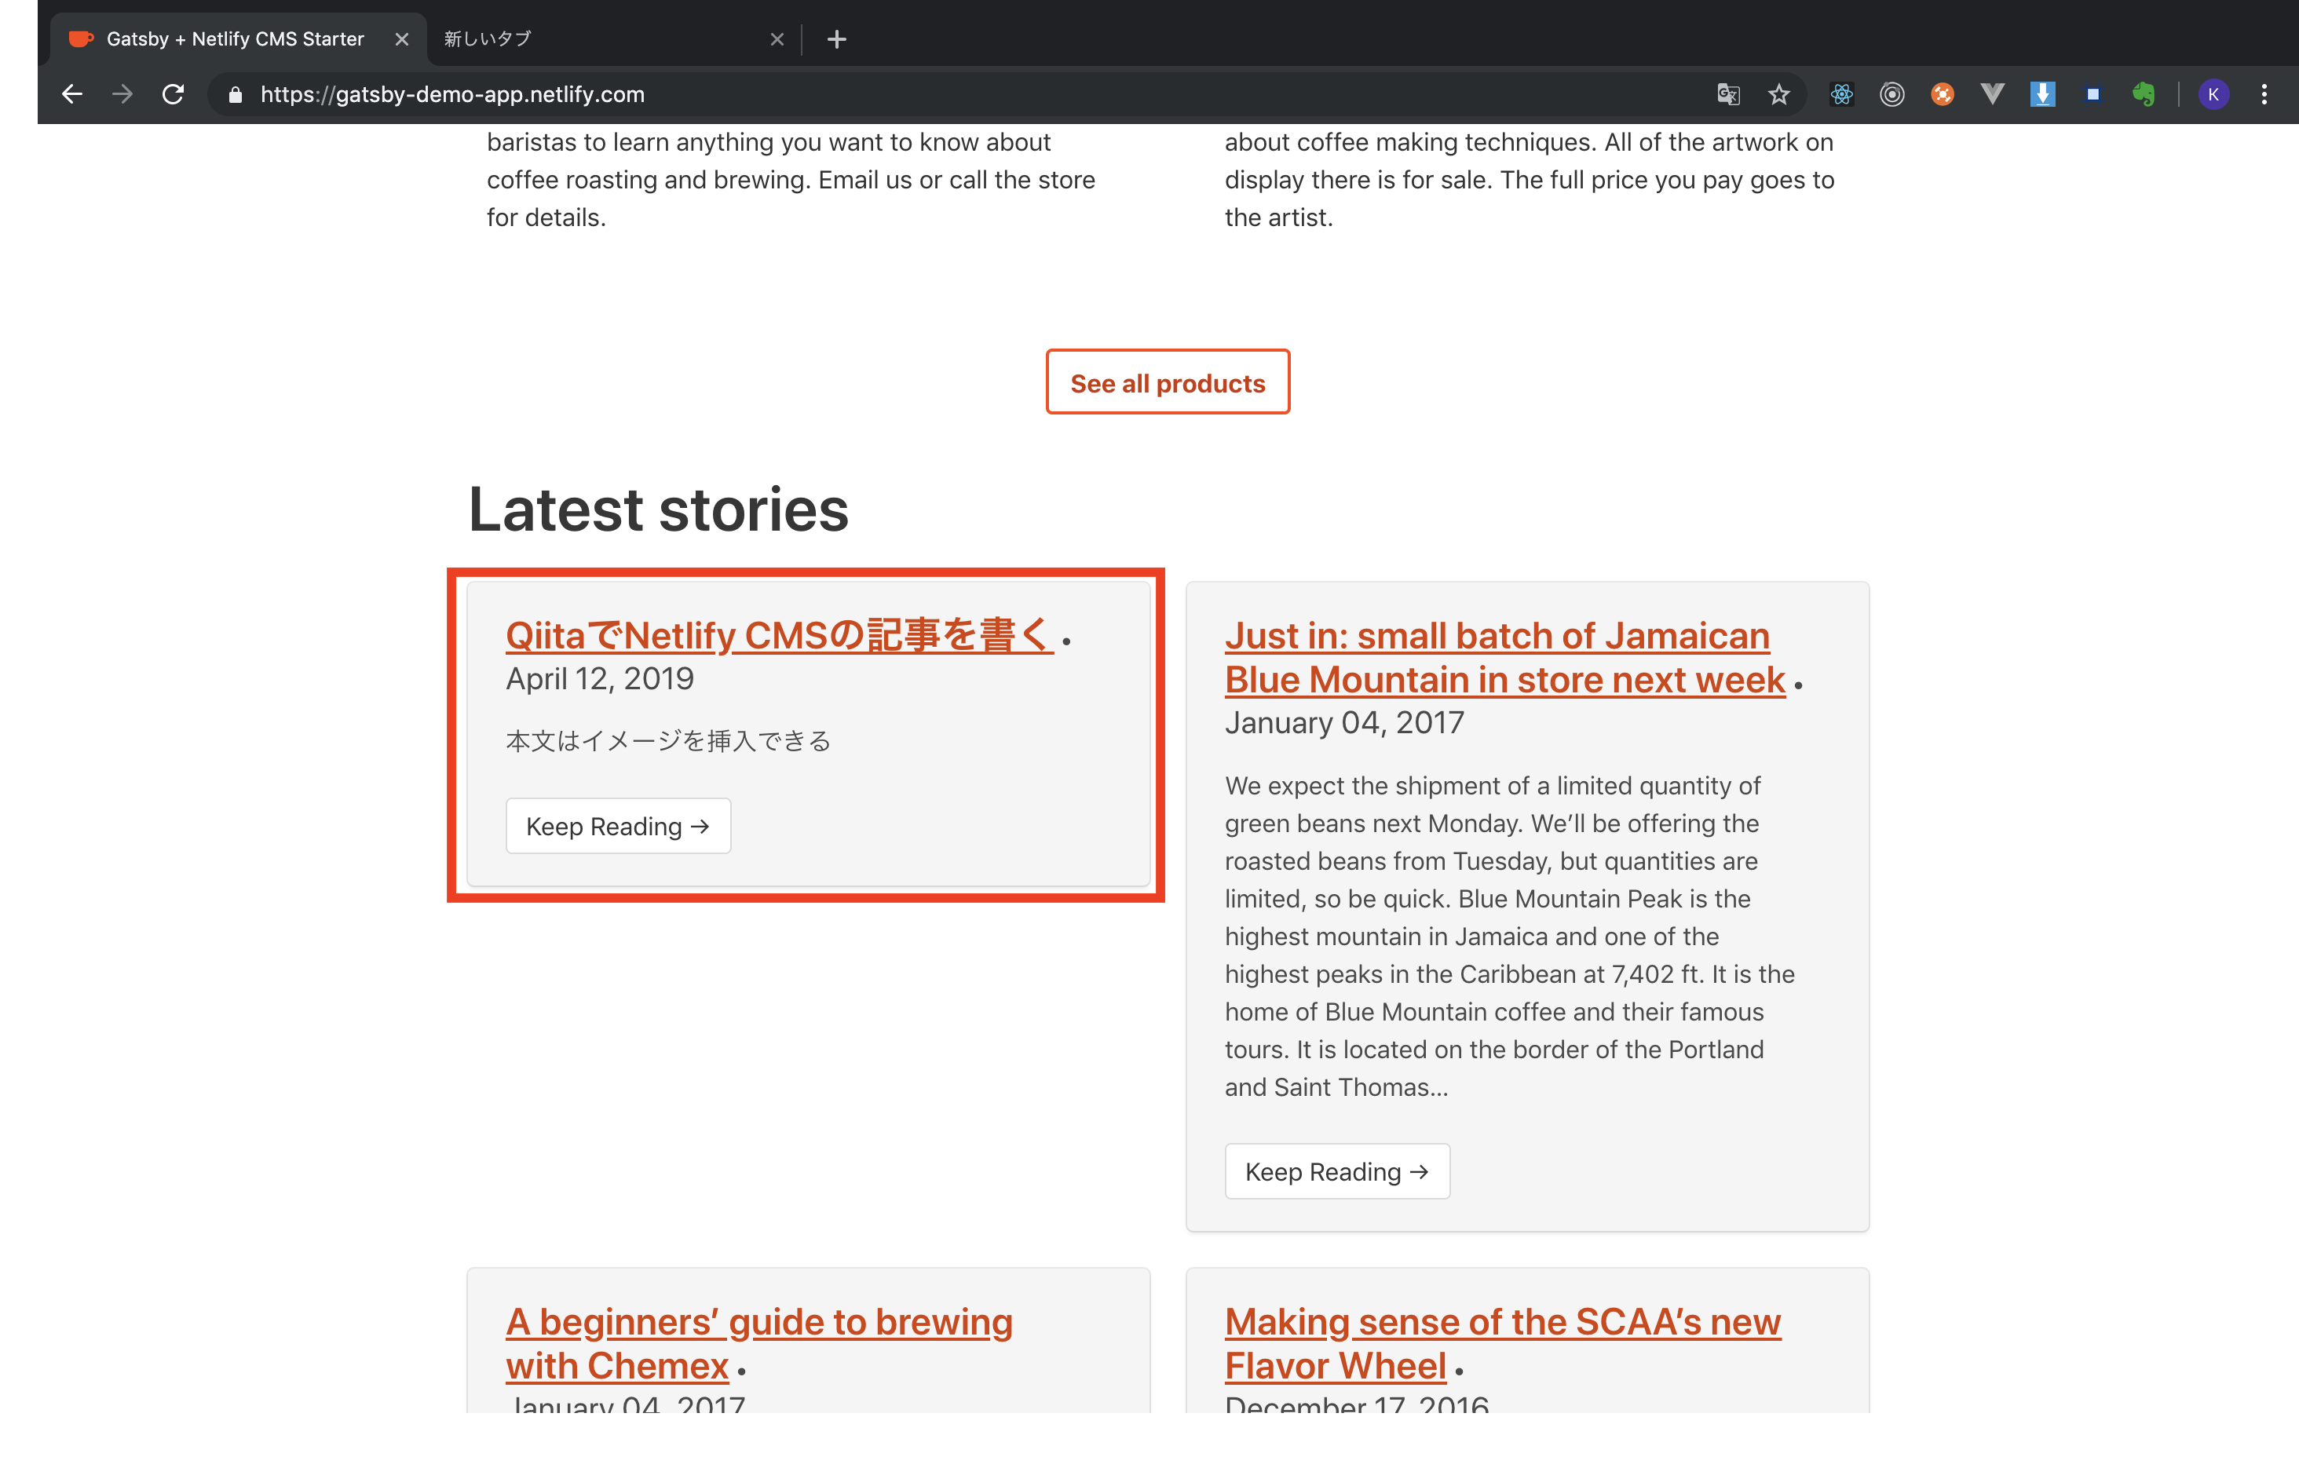The width and height of the screenshot is (2299, 1457).
Task: Go back to the previous page
Action: (72, 94)
